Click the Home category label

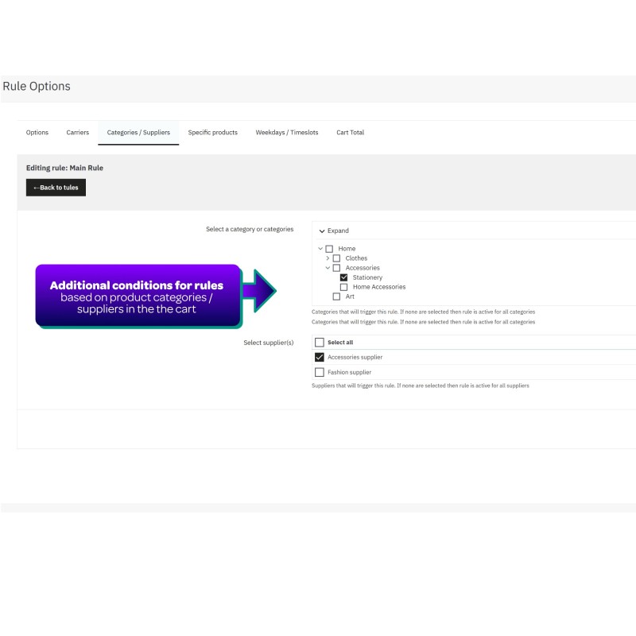pos(347,249)
